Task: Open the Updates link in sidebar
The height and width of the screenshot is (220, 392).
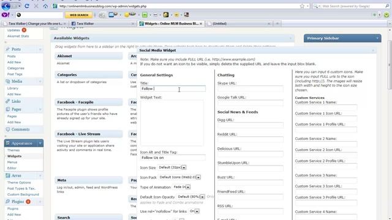Action: point(13,30)
